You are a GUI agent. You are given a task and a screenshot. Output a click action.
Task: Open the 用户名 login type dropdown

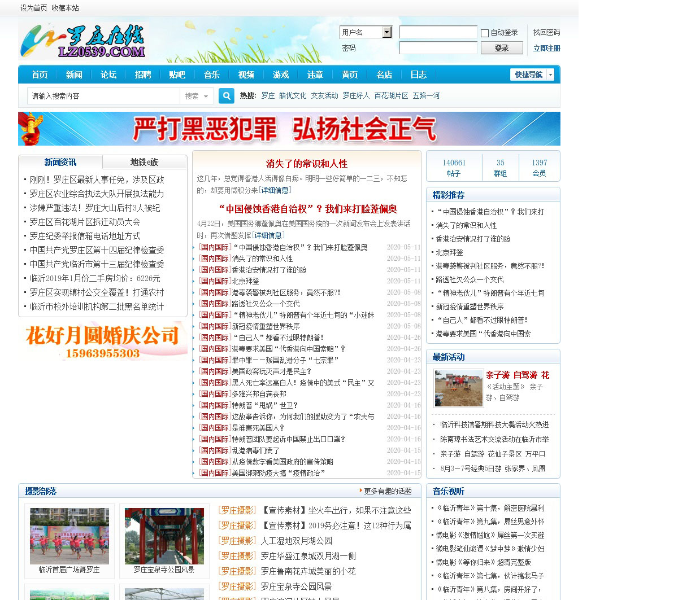[387, 32]
